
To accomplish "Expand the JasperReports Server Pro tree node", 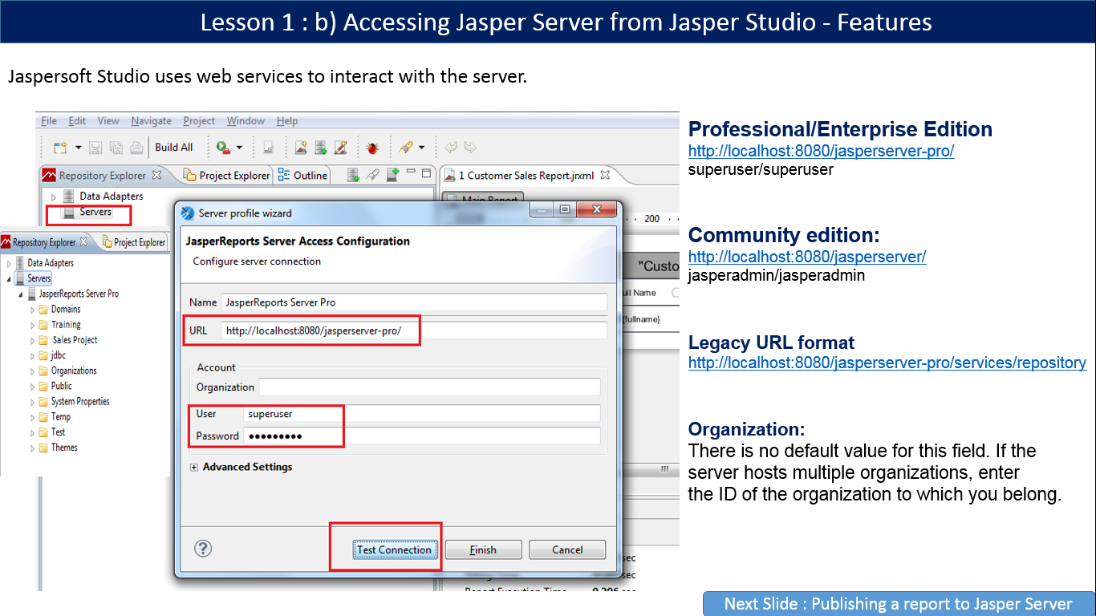I will coord(19,294).
